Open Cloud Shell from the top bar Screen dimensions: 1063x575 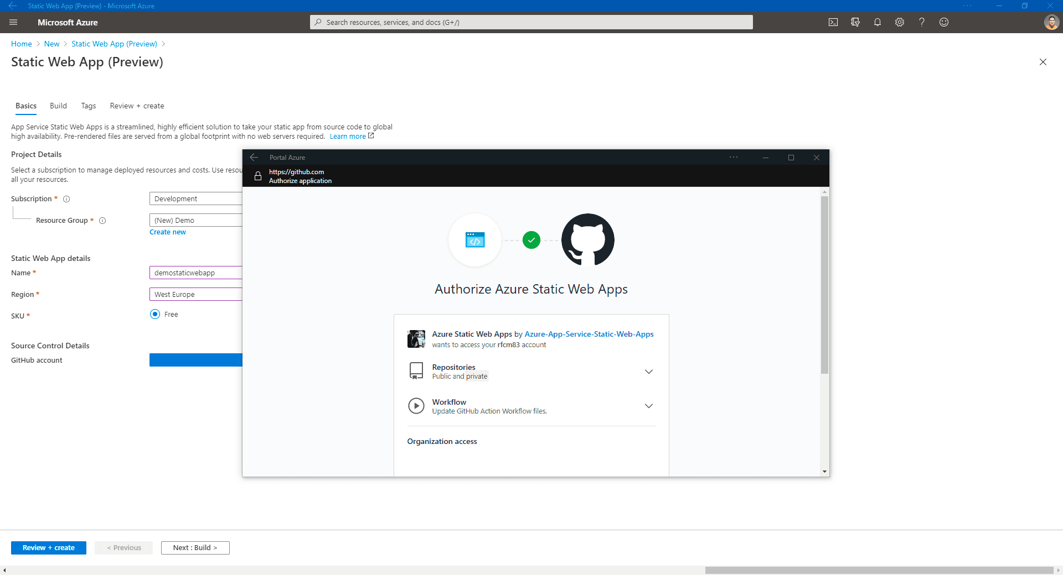833,22
